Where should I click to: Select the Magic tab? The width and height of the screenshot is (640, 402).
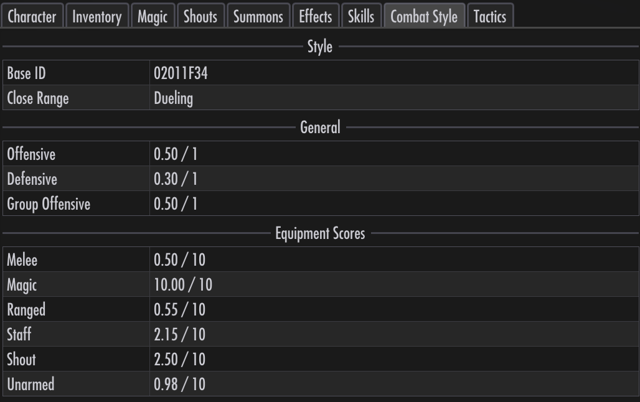click(x=153, y=16)
